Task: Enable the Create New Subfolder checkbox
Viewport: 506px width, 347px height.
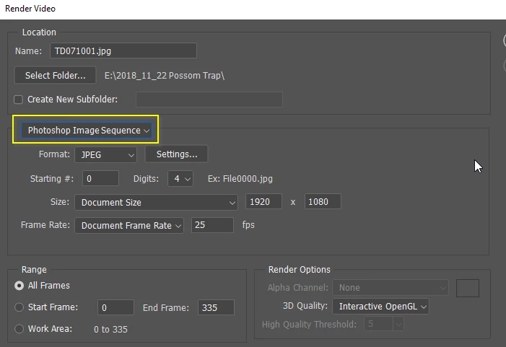Action: [x=18, y=100]
